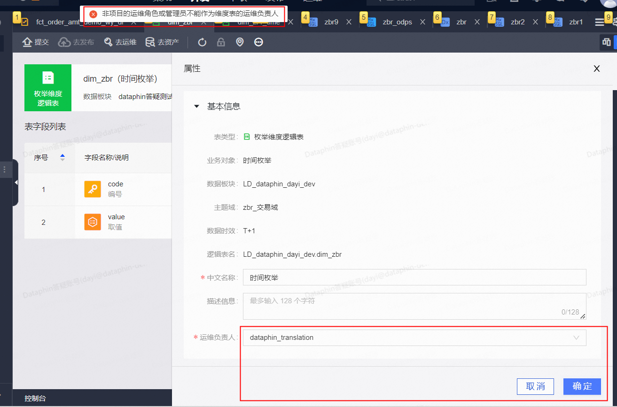Click the lock icon in toolbar
Viewport: 617px width, 407px height.
(221, 43)
